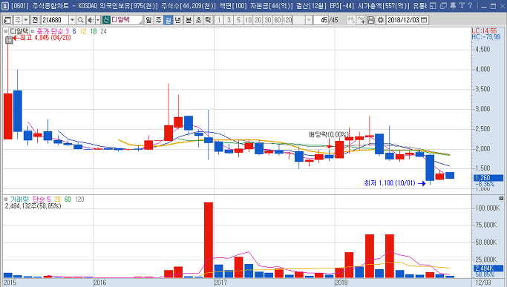Click the stock code field 214680
Viewport: 507px width, 287px height.
click(x=55, y=20)
